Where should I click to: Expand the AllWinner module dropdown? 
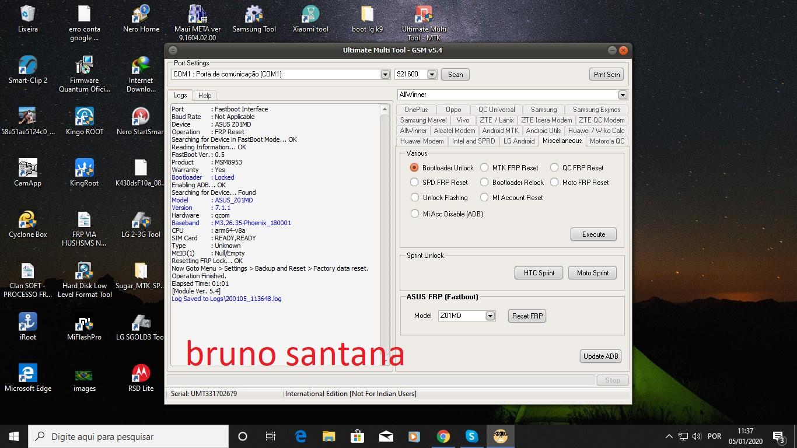(x=623, y=94)
